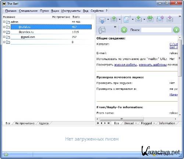The image size is (184, 159).
Task: Click the get new mail envelope icon
Action: click(x=102, y=20)
